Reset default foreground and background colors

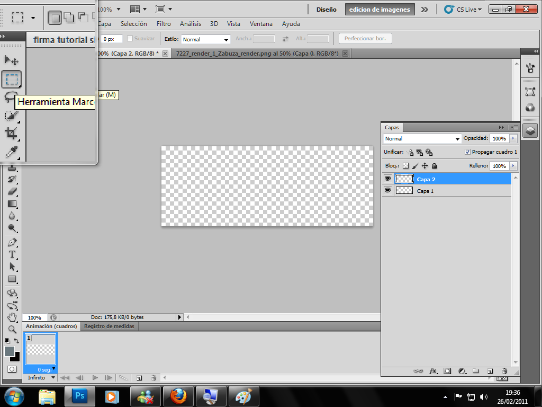pos(7,341)
